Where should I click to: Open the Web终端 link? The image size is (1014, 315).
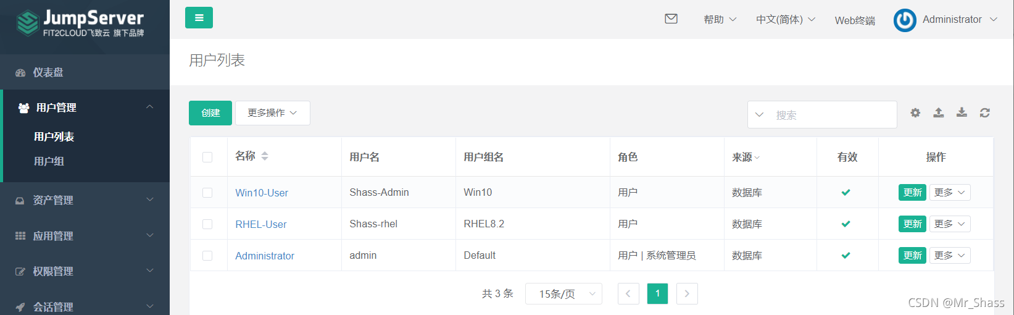point(855,20)
